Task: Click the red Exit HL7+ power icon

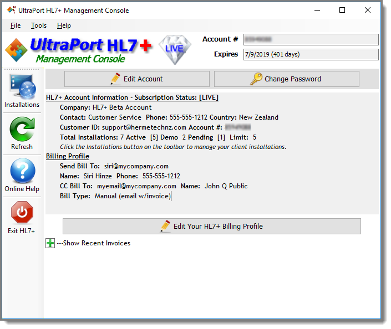Action: pos(22,212)
